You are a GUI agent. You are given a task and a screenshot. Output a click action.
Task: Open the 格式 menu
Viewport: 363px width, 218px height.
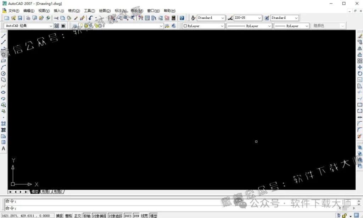pyautogui.click(x=73, y=11)
